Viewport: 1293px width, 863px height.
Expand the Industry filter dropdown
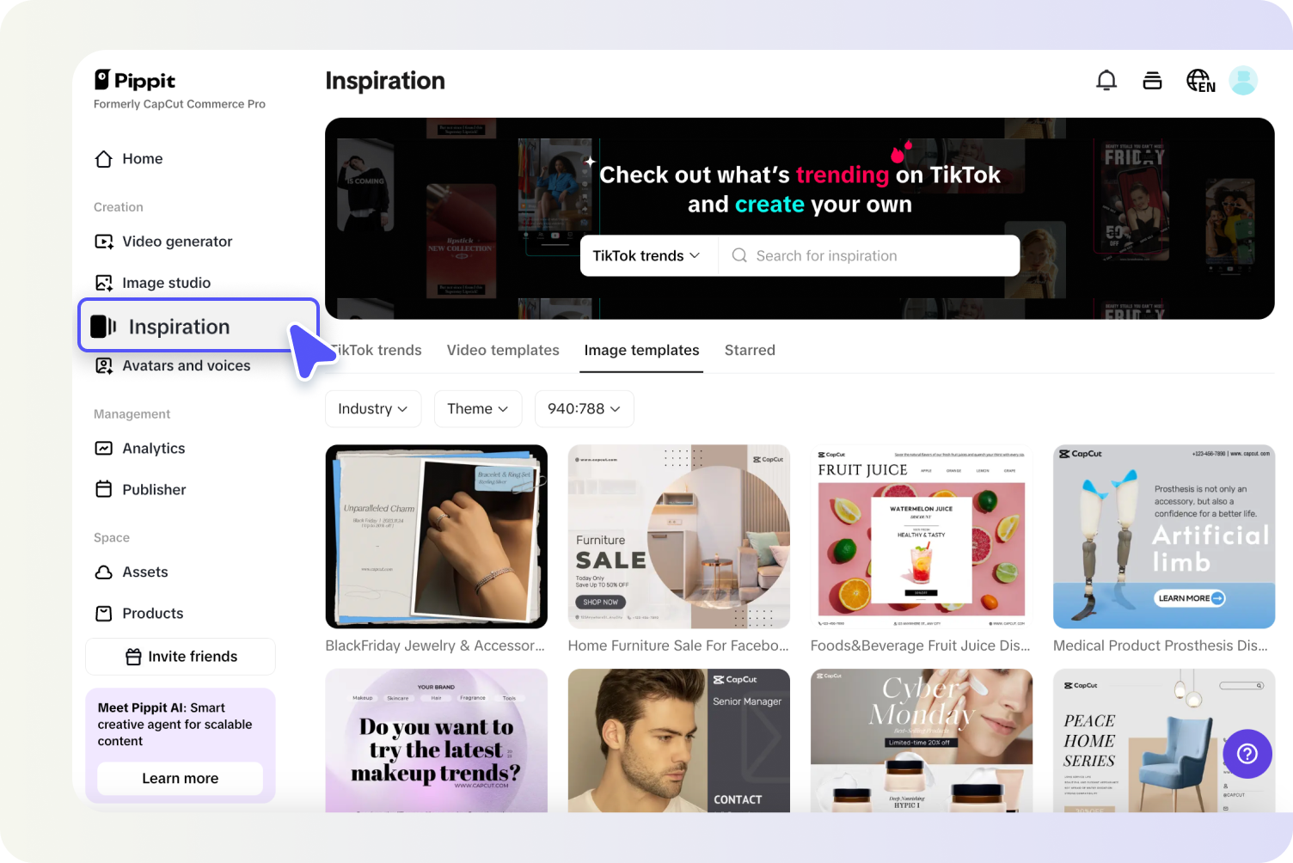pyautogui.click(x=373, y=409)
